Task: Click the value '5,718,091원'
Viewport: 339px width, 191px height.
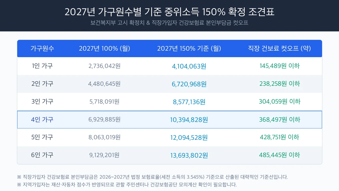Action: click(105, 102)
